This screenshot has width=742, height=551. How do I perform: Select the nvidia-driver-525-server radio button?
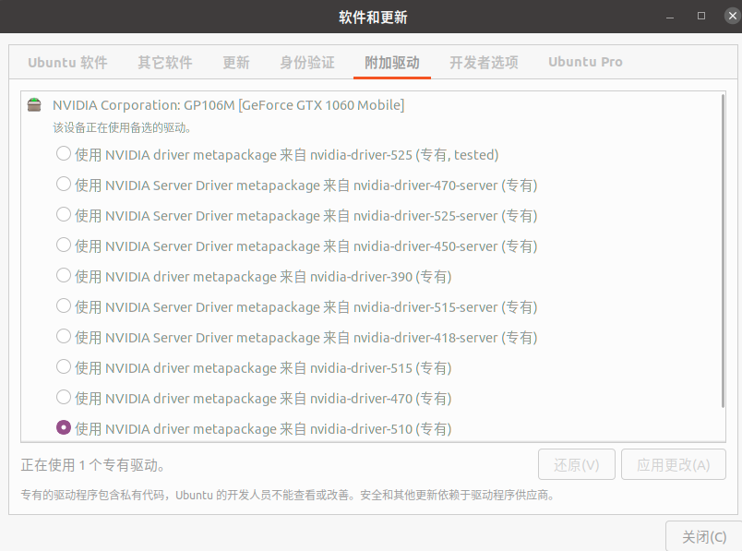64,215
